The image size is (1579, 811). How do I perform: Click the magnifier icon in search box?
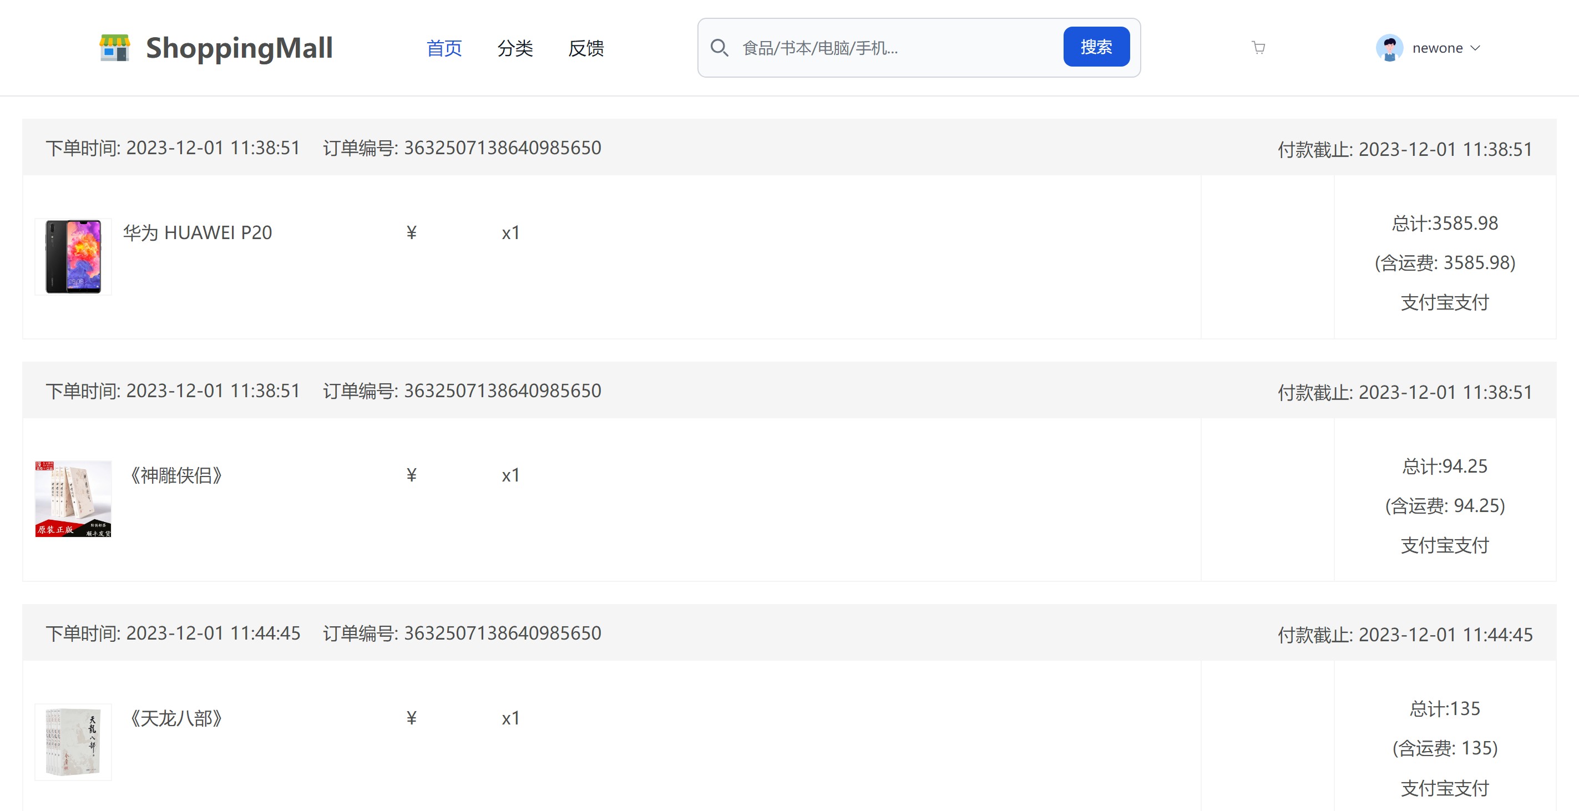719,48
